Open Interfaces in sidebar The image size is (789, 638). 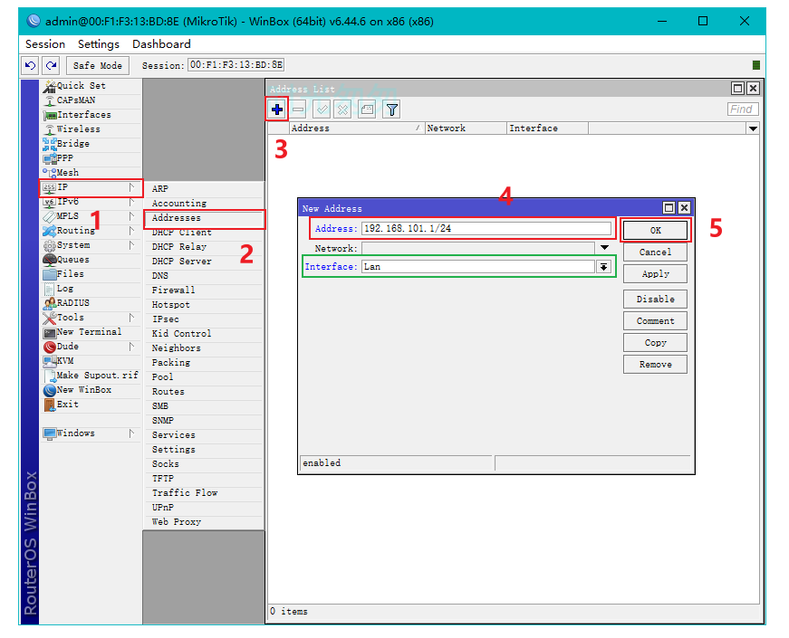point(91,115)
